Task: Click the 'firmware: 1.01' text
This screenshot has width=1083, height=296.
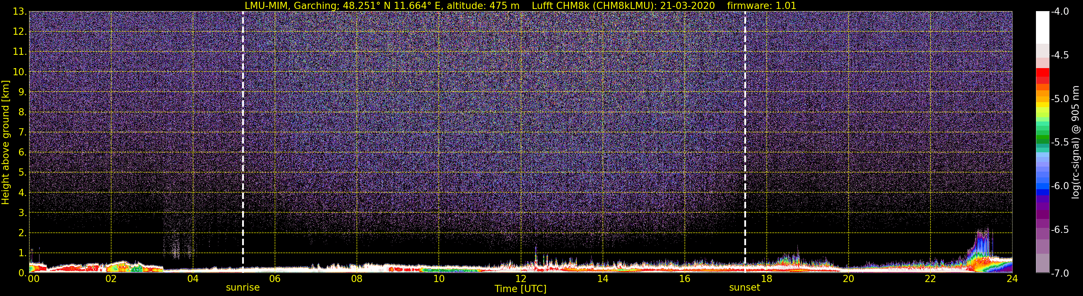Action: [x=762, y=6]
